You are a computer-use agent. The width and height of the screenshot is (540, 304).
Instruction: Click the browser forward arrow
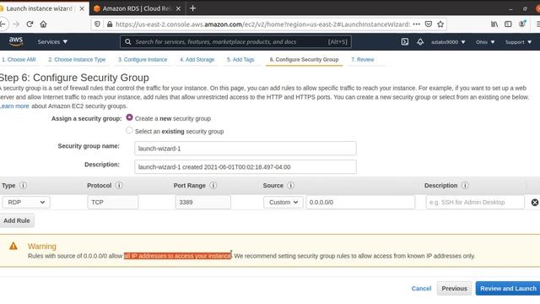tap(16, 24)
